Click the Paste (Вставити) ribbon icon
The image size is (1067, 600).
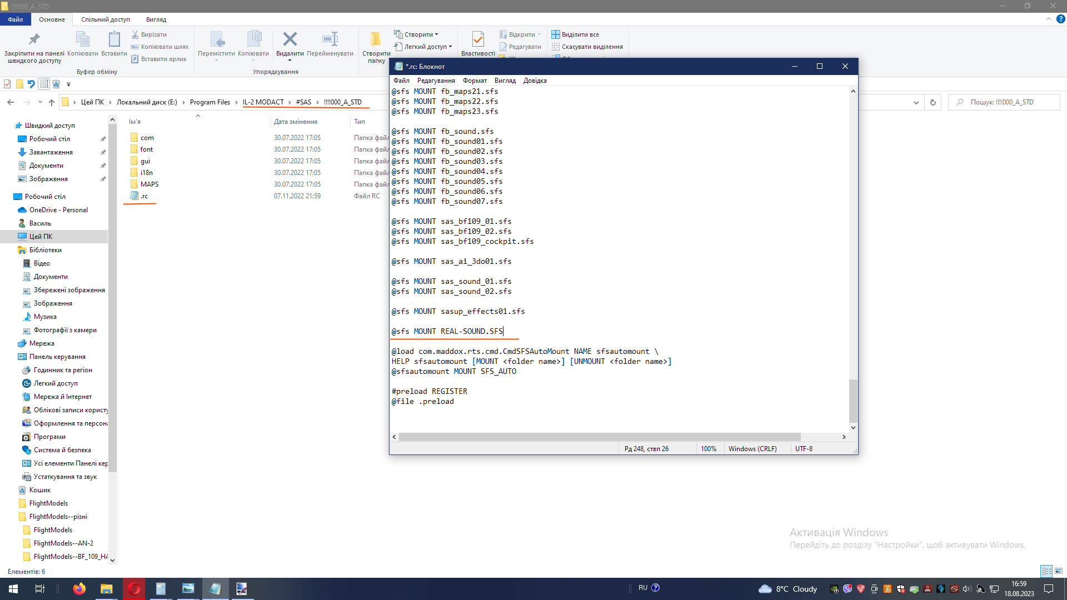tap(114, 39)
